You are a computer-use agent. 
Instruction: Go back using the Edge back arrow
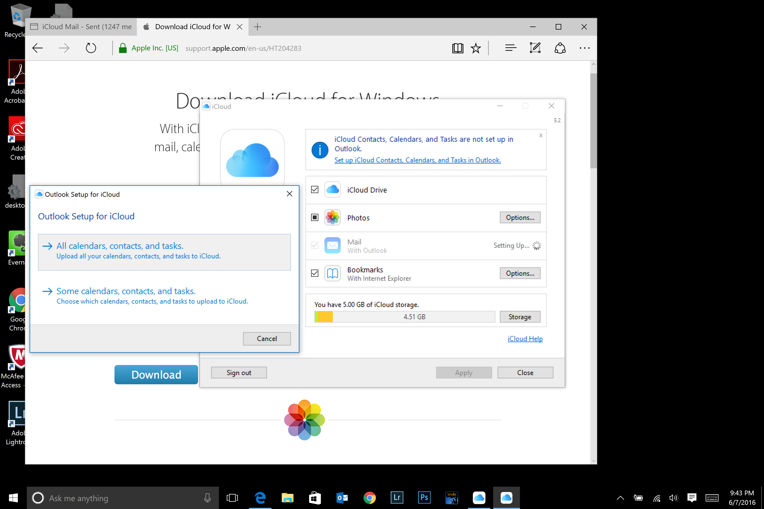38,48
